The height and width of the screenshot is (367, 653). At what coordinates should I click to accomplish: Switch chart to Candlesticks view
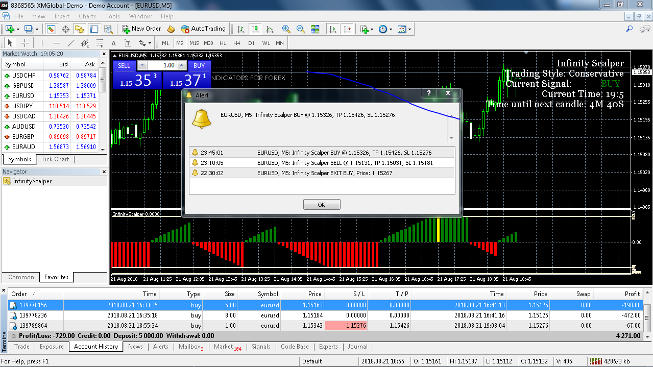[x=255, y=29]
